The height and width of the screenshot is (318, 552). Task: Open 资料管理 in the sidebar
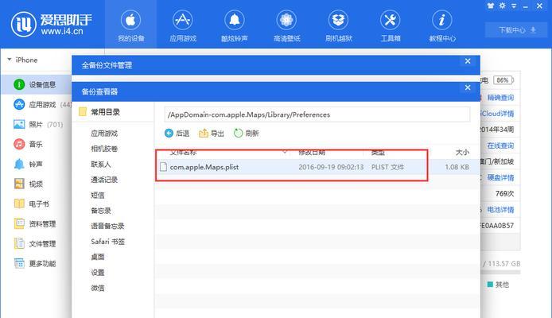click(x=34, y=223)
